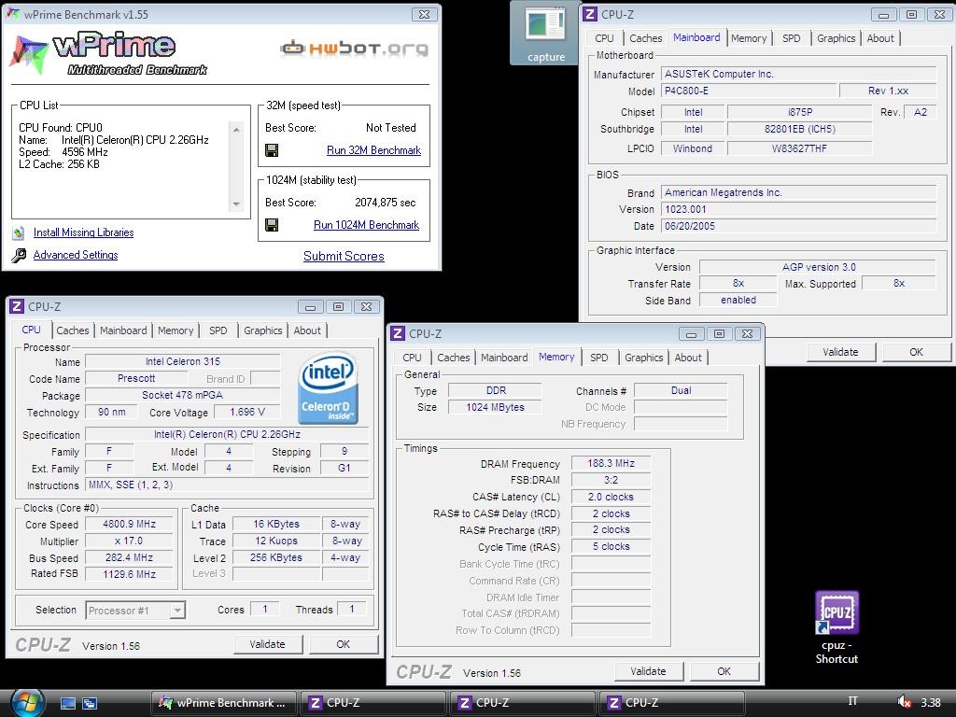
Task: Switch to Graphics tab in the CPU window
Action: [262, 330]
